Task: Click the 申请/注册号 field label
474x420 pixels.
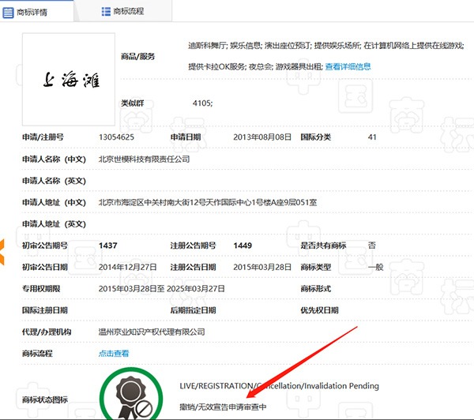Action: click(43, 137)
